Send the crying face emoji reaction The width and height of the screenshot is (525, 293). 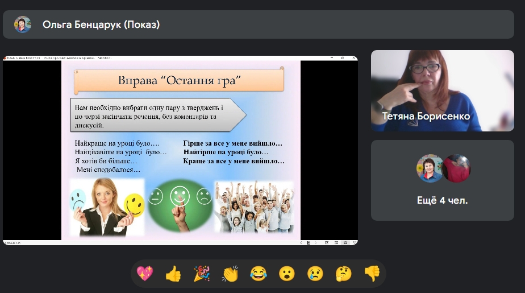pyautogui.click(x=315, y=274)
